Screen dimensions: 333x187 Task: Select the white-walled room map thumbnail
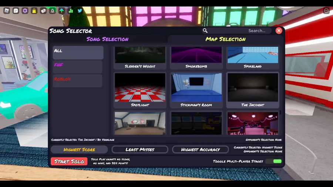tap(140, 123)
